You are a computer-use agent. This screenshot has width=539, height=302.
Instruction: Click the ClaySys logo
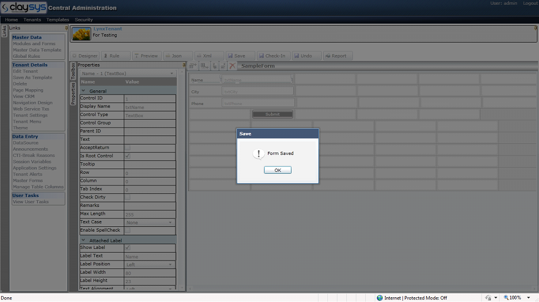(24, 7)
